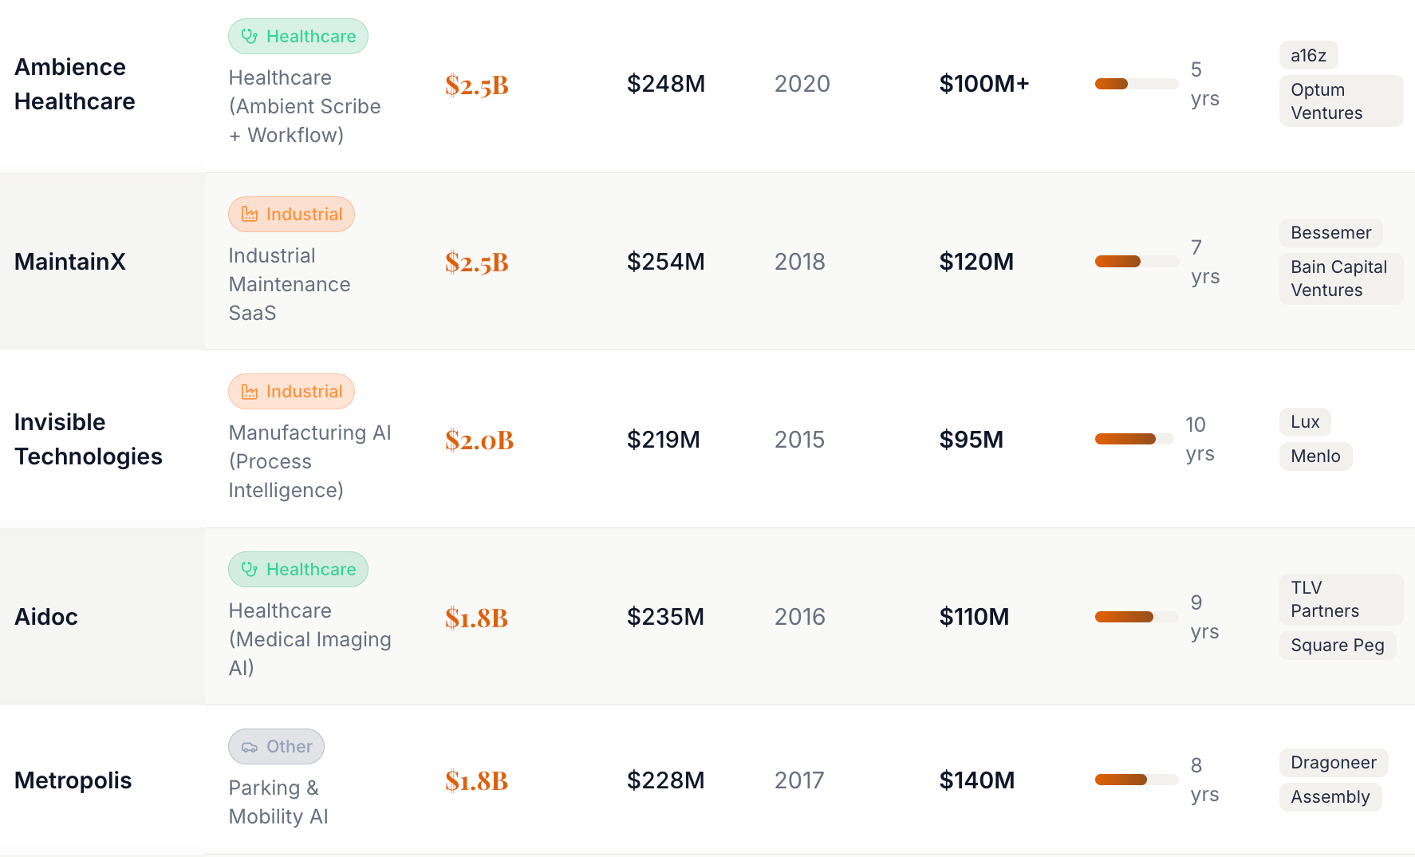The height and width of the screenshot is (857, 1415).
Task: Click the Dragoneer investor chip
Action: [x=1334, y=763]
